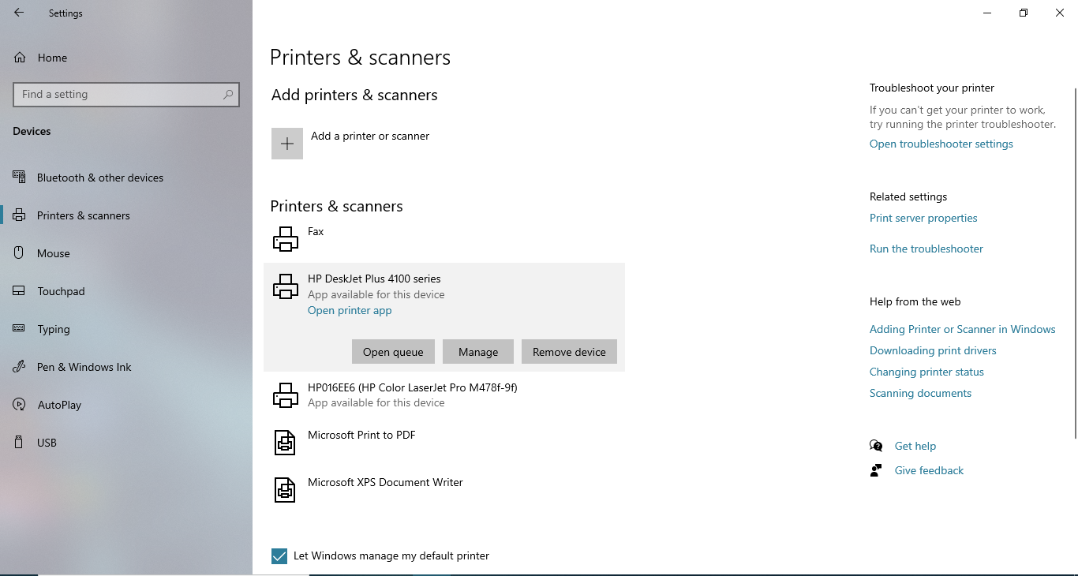Click the plus icon to add printer
1078x576 pixels.
287,144
